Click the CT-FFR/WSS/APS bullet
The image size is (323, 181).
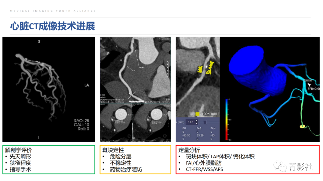click(x=204, y=169)
